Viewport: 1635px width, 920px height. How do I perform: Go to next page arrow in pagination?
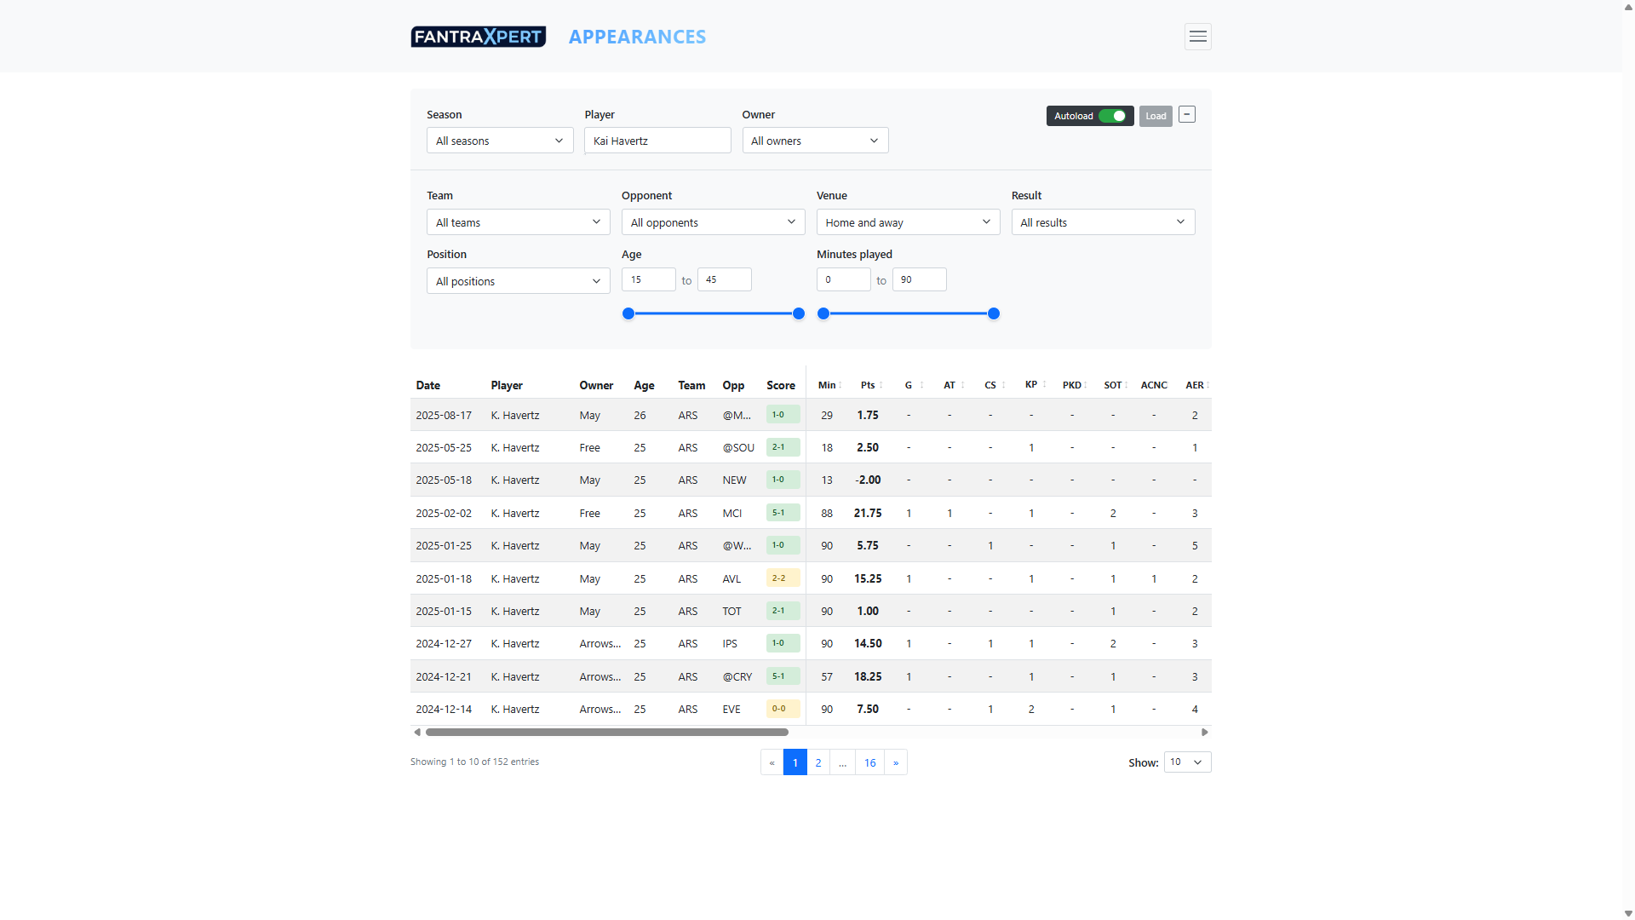896,762
